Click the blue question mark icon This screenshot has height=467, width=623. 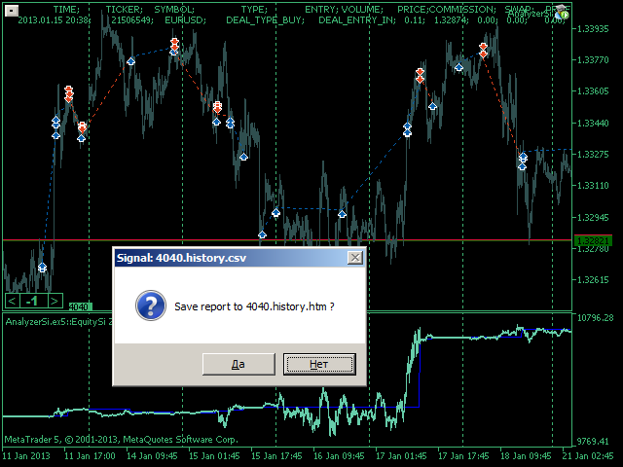tap(150, 305)
